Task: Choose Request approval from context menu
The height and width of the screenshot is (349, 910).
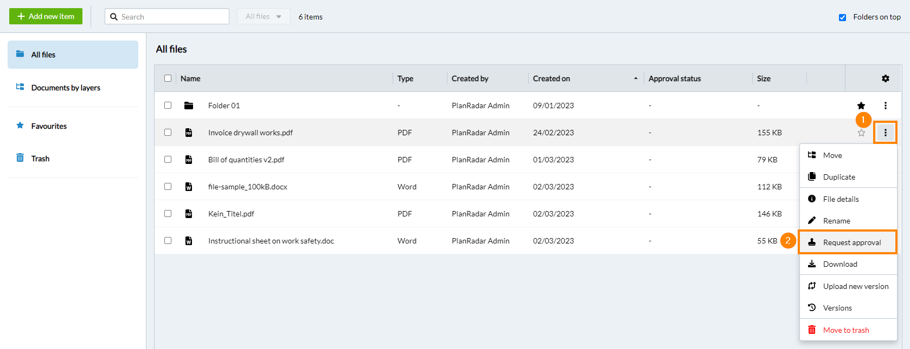Action: 851,242
